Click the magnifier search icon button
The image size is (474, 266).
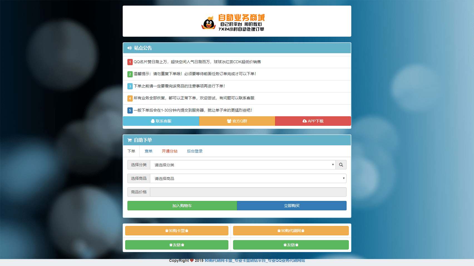pos(341,165)
